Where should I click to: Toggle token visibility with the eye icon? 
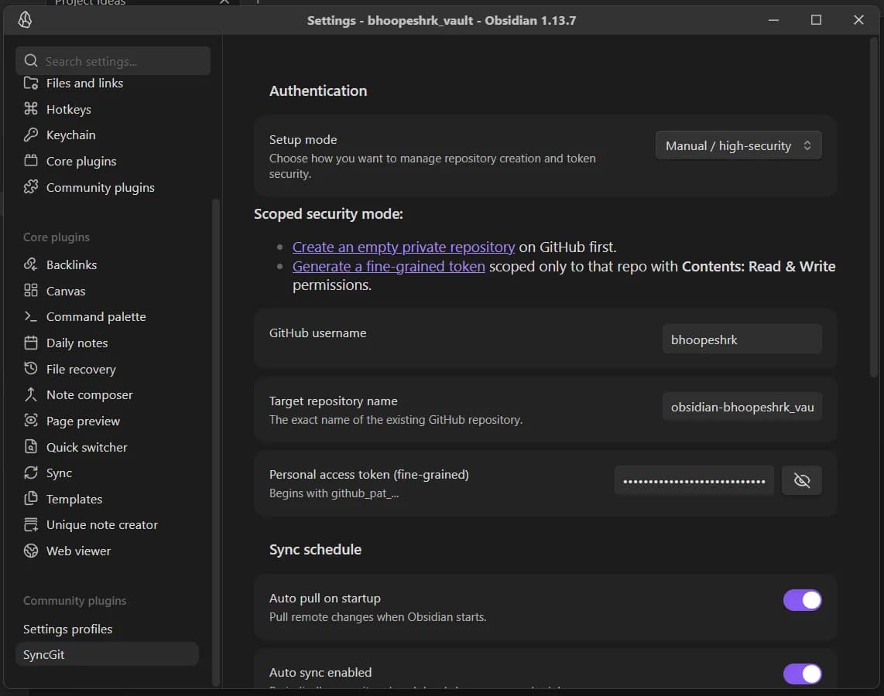coord(802,480)
